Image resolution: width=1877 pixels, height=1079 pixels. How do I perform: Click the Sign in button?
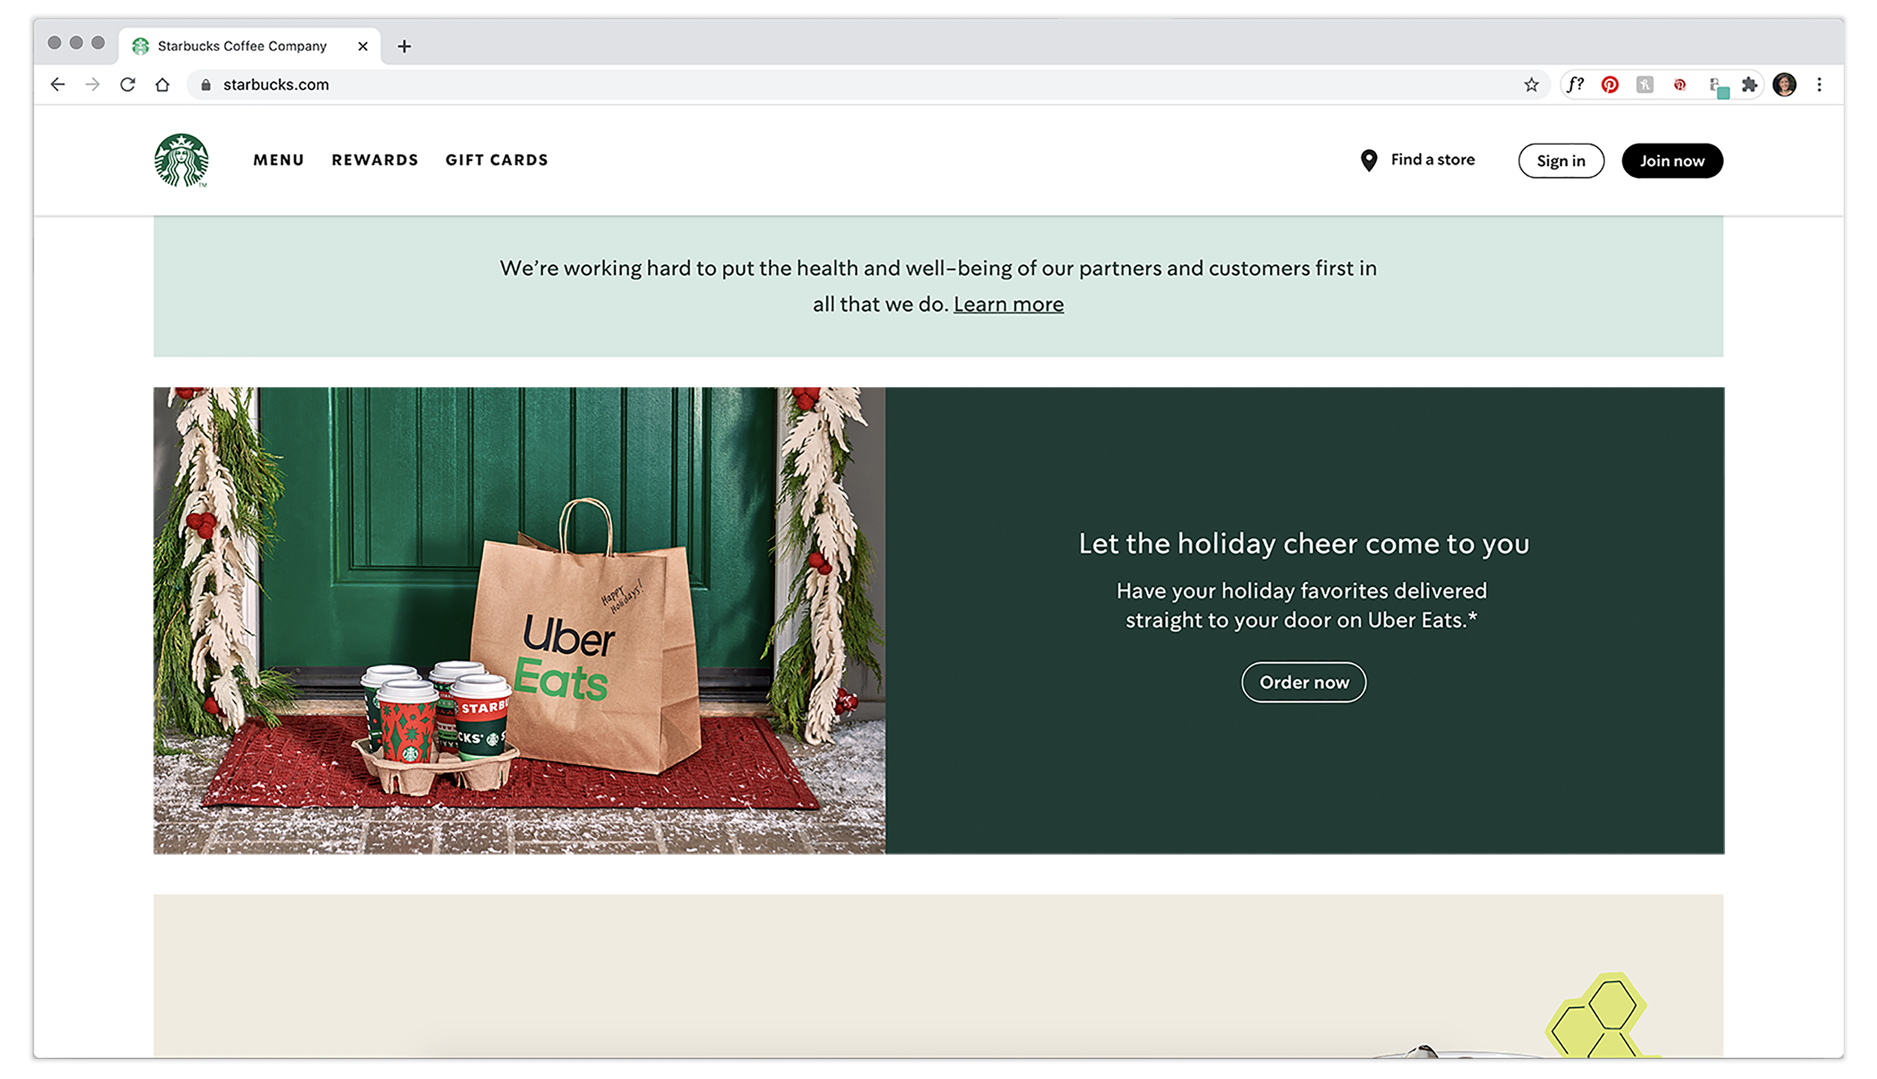point(1561,161)
